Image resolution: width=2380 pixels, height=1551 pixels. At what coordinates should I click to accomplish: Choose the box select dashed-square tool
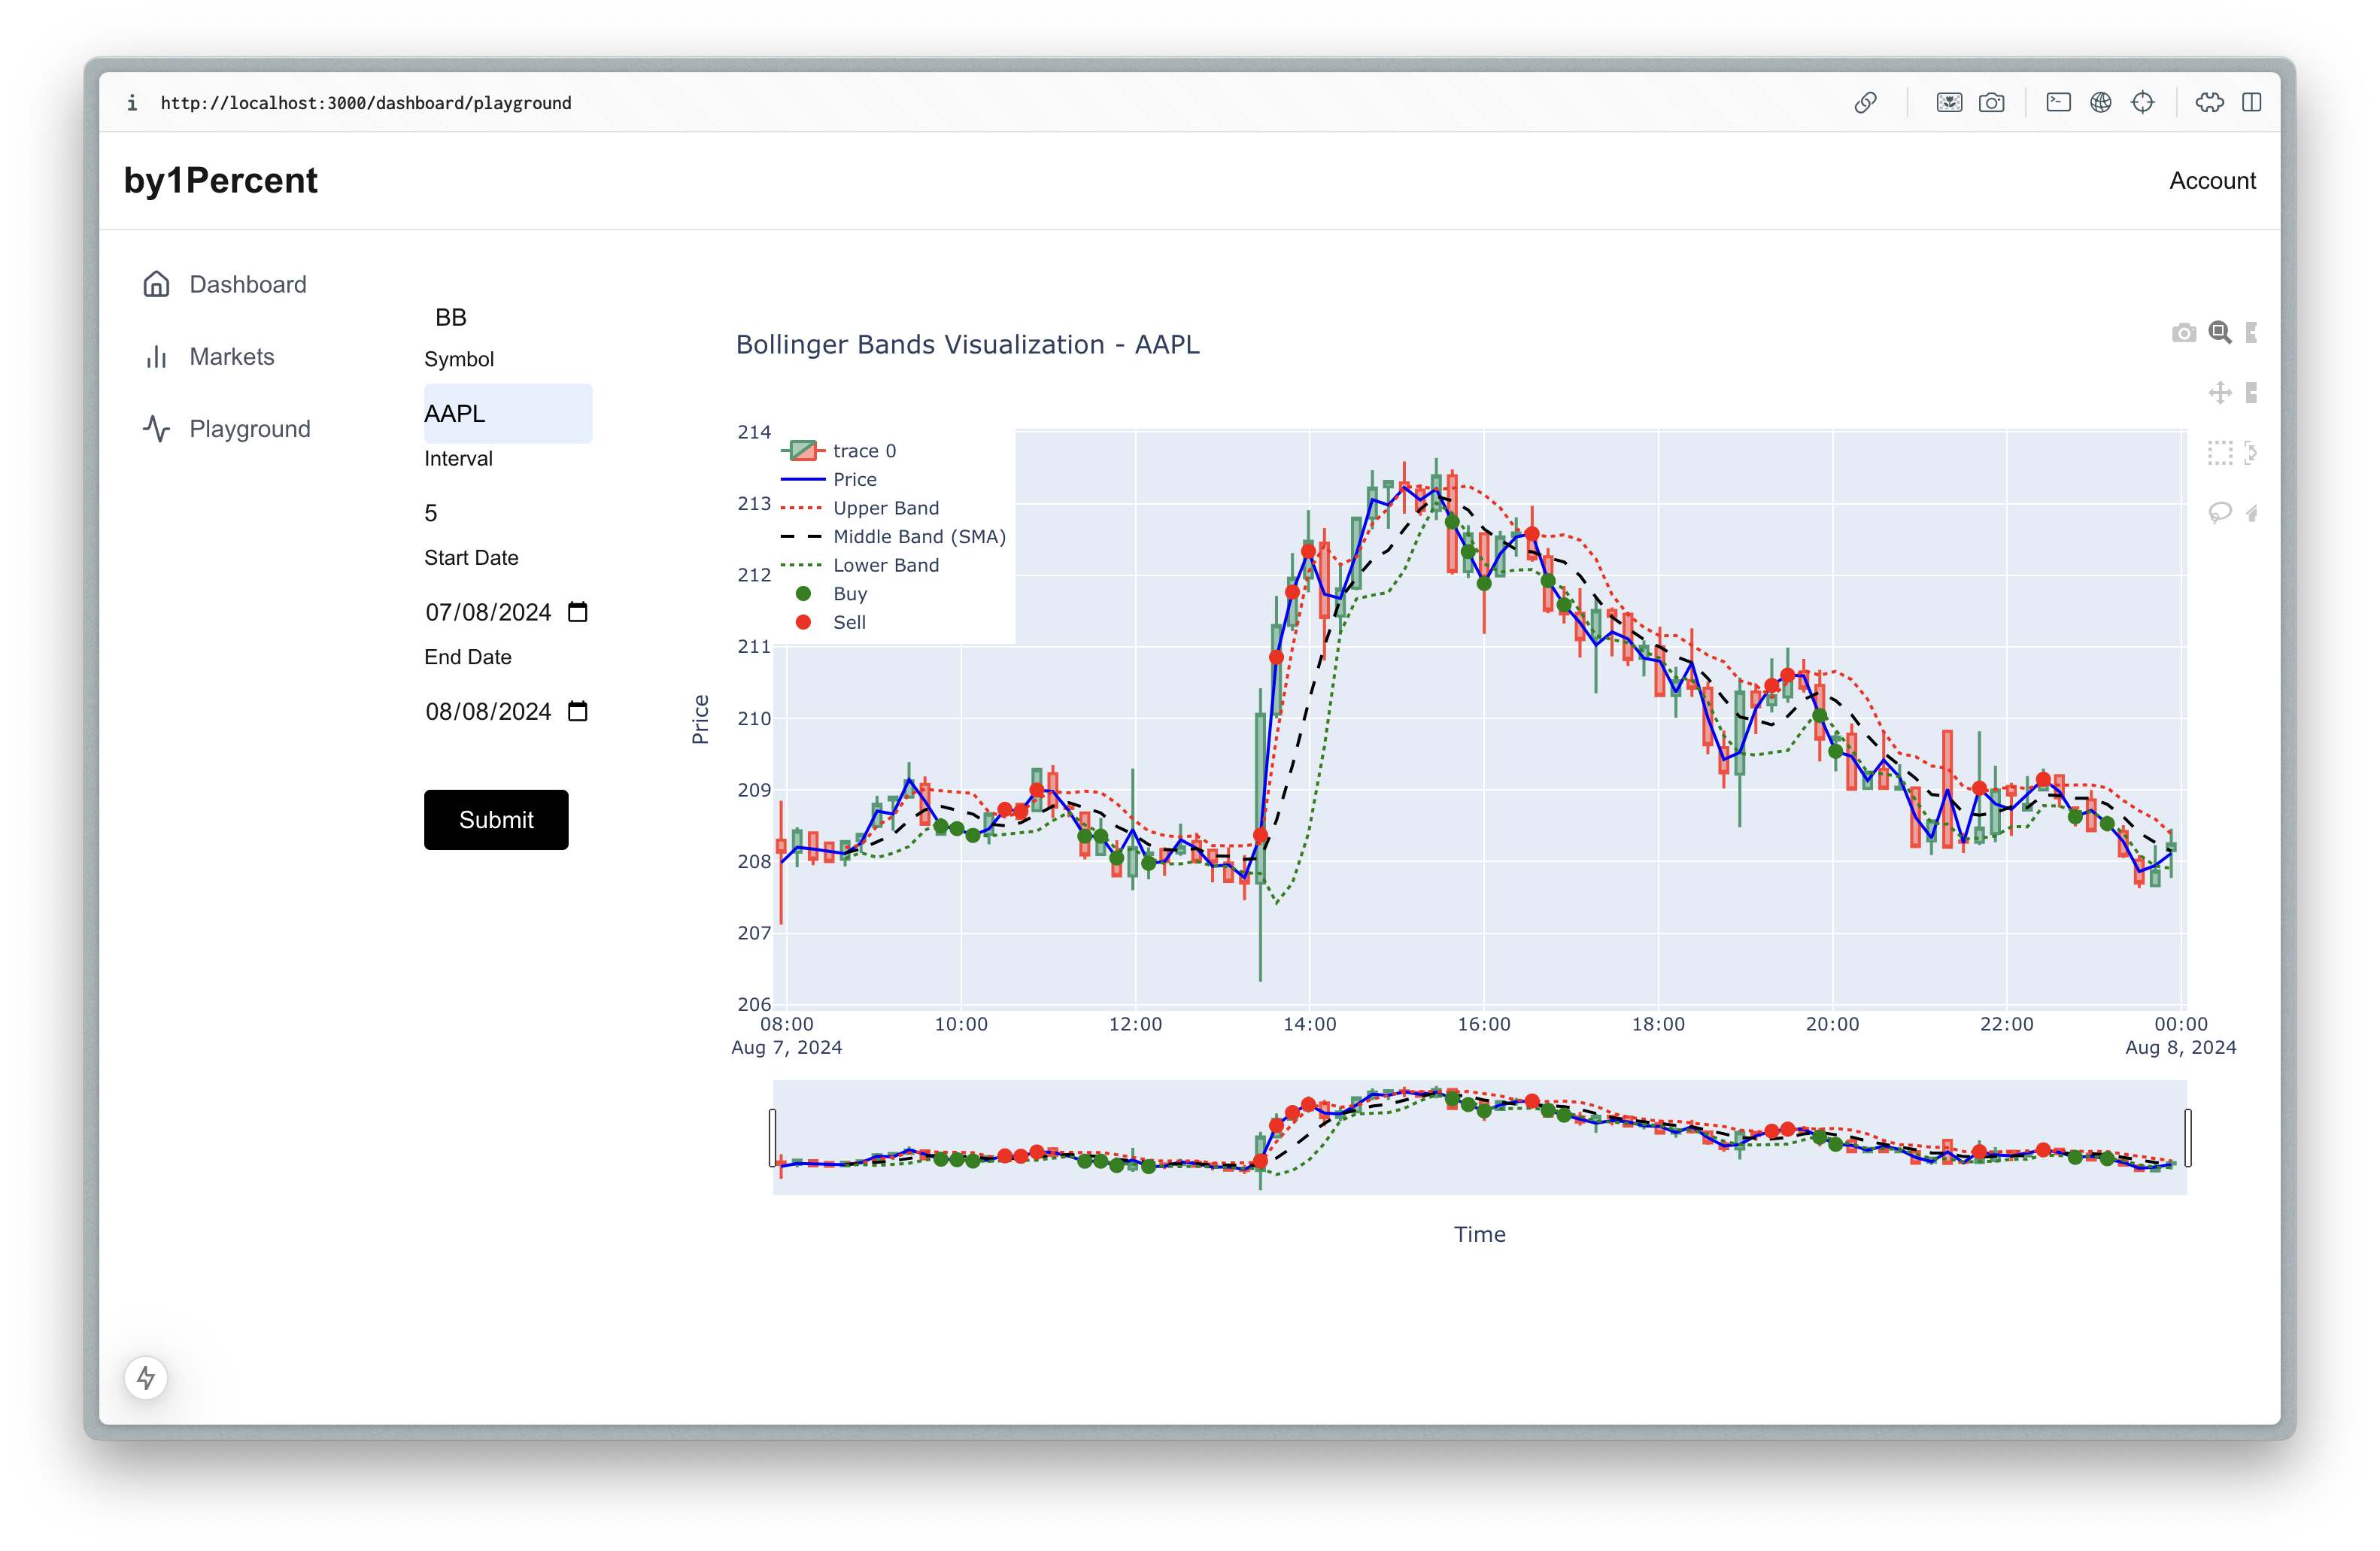pos(2219,453)
